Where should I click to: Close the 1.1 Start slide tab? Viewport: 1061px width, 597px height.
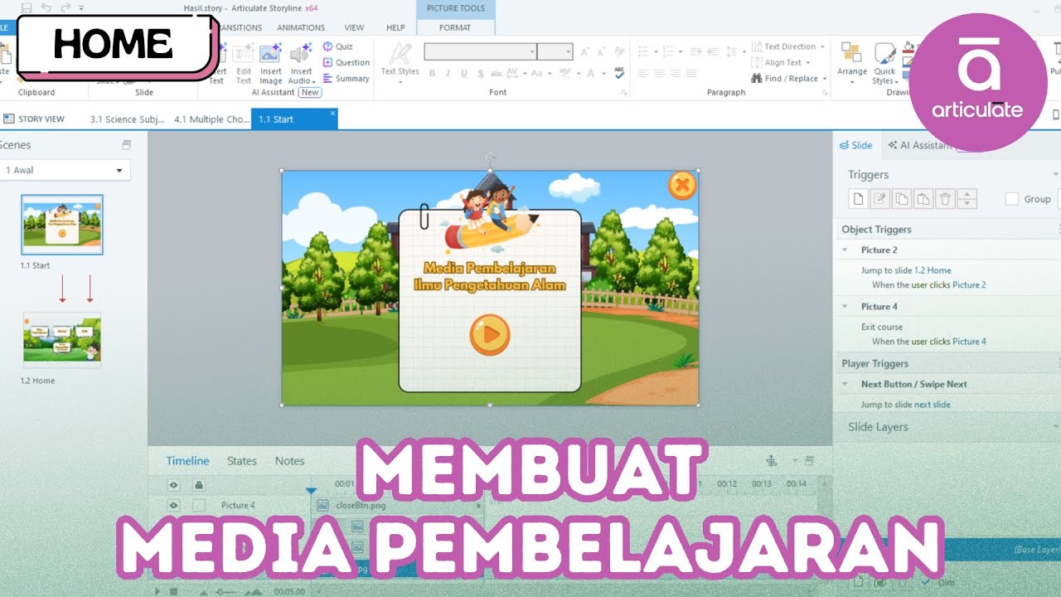(x=332, y=114)
